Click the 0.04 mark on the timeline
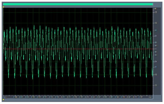The image size is (164, 104). click(x=15, y=97)
